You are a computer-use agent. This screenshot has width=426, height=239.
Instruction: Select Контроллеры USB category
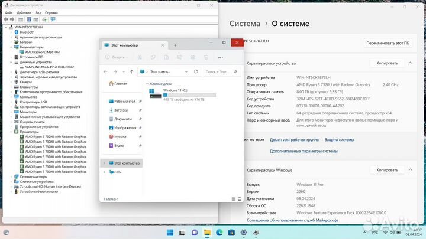33,102
